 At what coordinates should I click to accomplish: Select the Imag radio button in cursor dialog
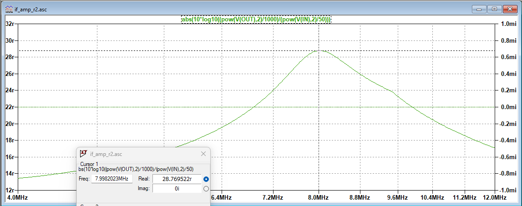206,189
